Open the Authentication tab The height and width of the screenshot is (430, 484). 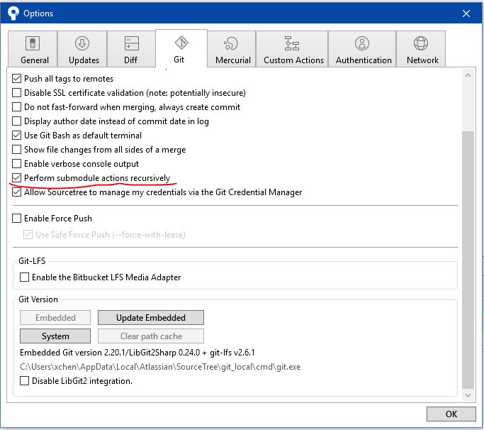[362, 49]
